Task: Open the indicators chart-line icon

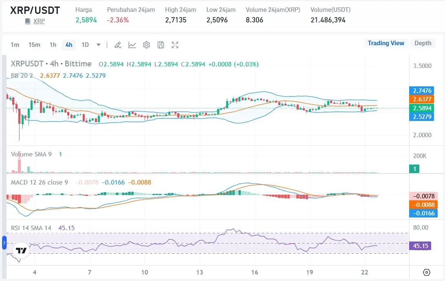Action: 132,45
